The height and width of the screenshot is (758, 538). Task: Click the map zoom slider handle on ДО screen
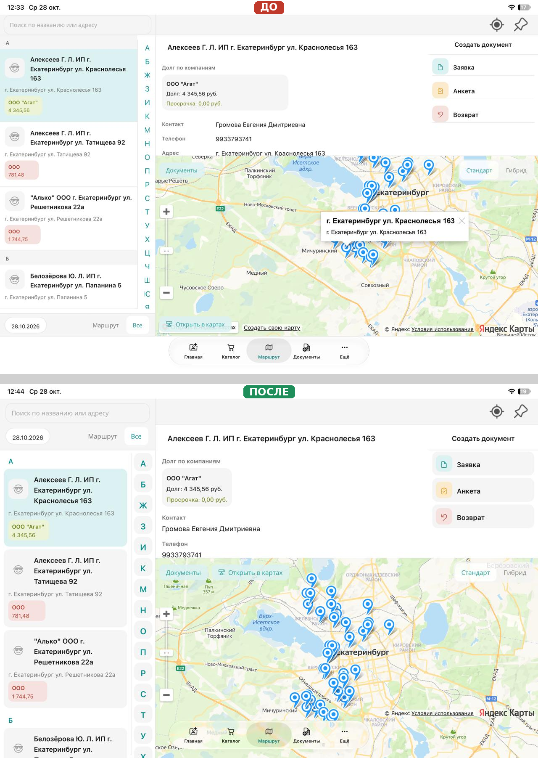click(x=166, y=251)
